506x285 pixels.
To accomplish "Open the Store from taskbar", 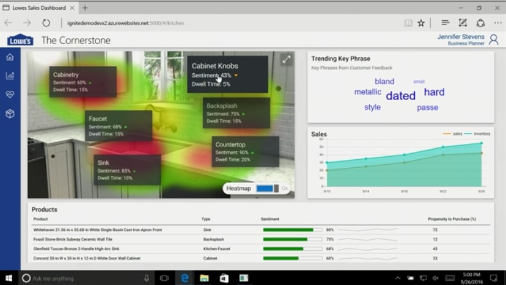I will point(224,278).
